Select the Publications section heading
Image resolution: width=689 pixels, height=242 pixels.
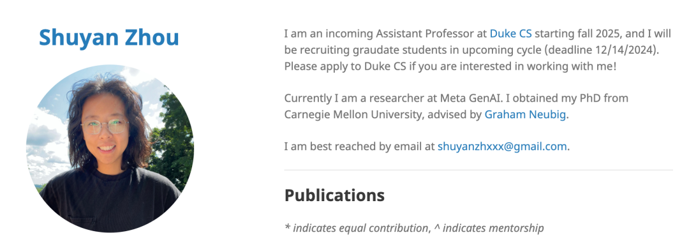(334, 195)
